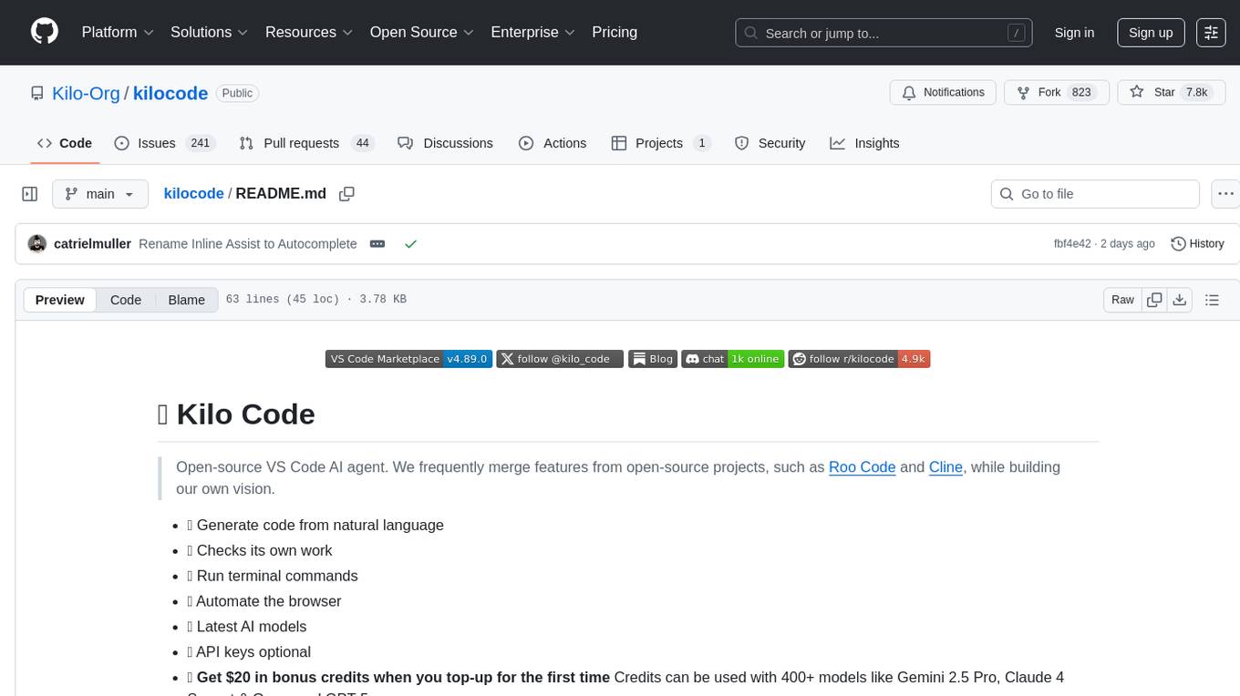Click the Notifications bell button
This screenshot has width=1240, height=696.
943,92
